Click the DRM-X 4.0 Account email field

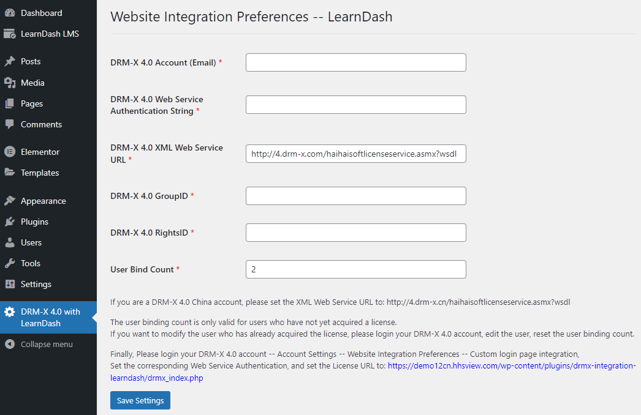coord(355,62)
